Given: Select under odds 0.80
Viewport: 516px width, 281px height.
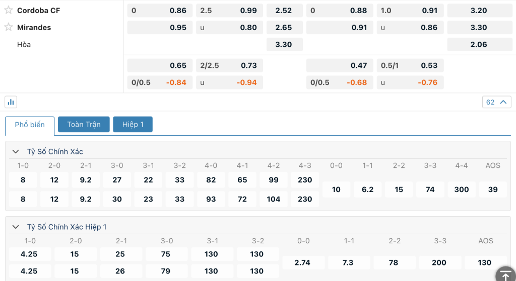Looking at the screenshot, I should click(x=229, y=28).
